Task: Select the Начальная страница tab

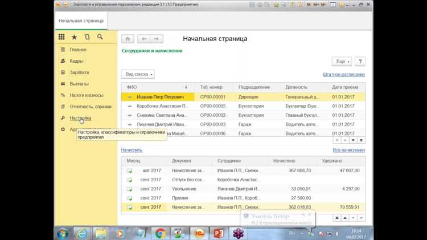Action: point(81,21)
